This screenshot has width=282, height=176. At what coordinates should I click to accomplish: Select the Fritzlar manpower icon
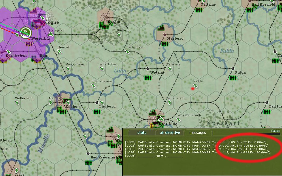point(199,10)
